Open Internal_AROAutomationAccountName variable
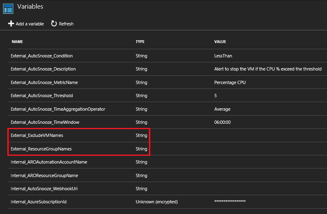The height and width of the screenshot is (214, 327). pyautogui.click(x=49, y=162)
